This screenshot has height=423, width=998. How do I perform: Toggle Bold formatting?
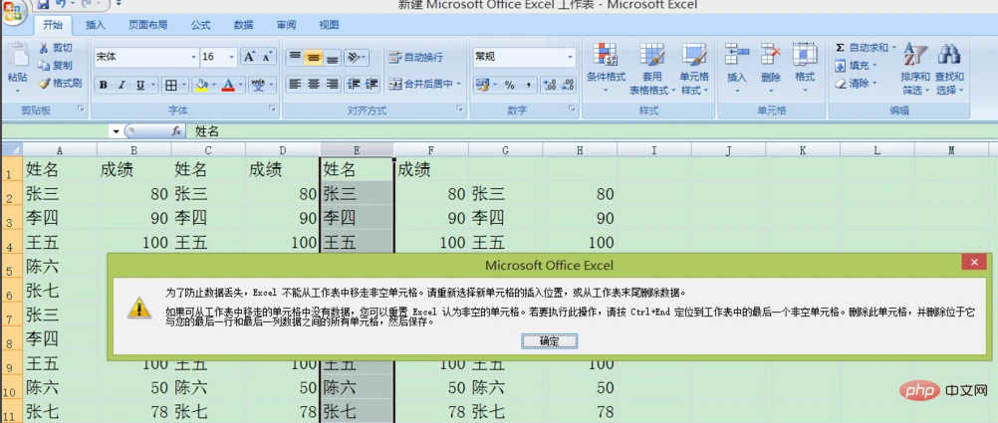pyautogui.click(x=104, y=85)
